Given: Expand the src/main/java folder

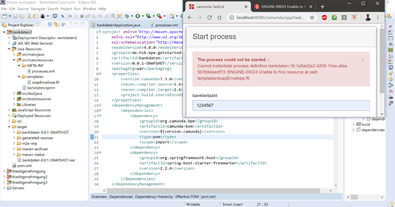Looking at the screenshot, I should [14, 54].
